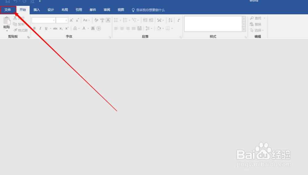Switch to the 布局 (Layout) tab
Image resolution: width=308 pixels, height=175 pixels.
coord(65,10)
